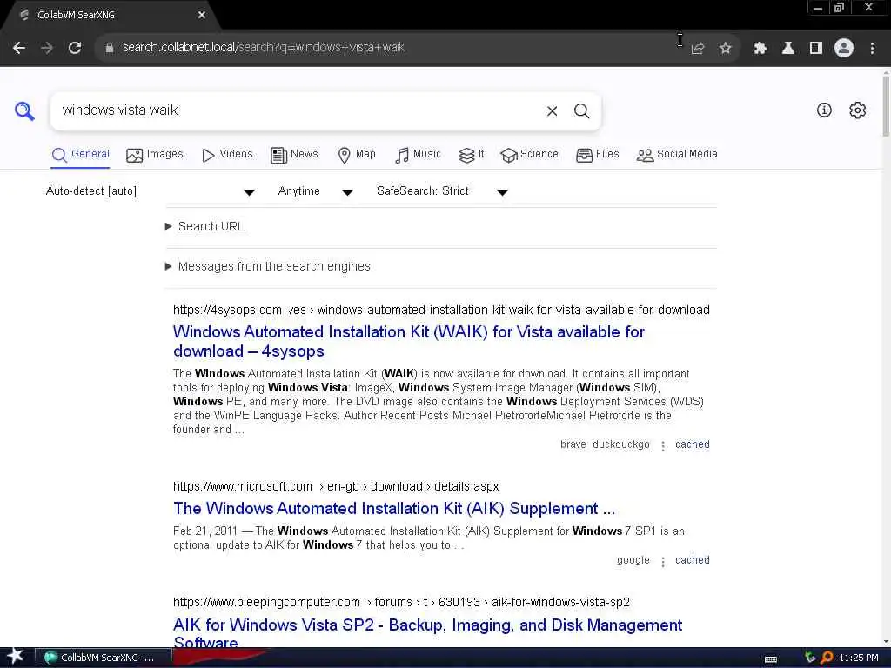Open the AIK for Windows Vista SP2 result
Image resolution: width=891 pixels, height=668 pixels.
427,633
